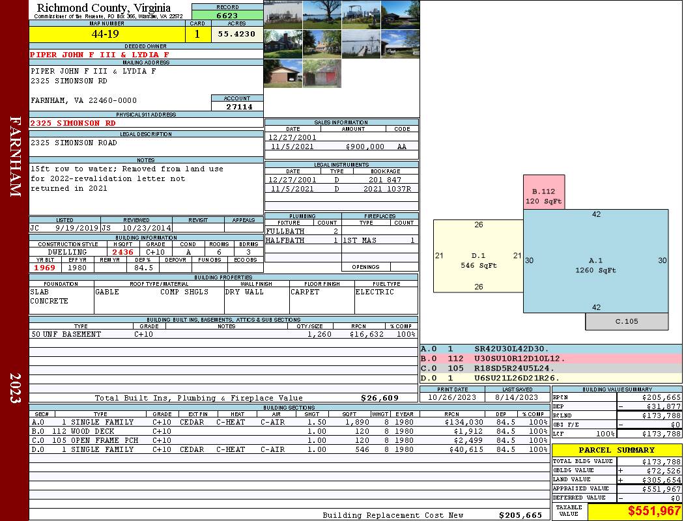684x521 pixels.
Task: Click the yellow map number 44-19 field
Action: (107, 35)
